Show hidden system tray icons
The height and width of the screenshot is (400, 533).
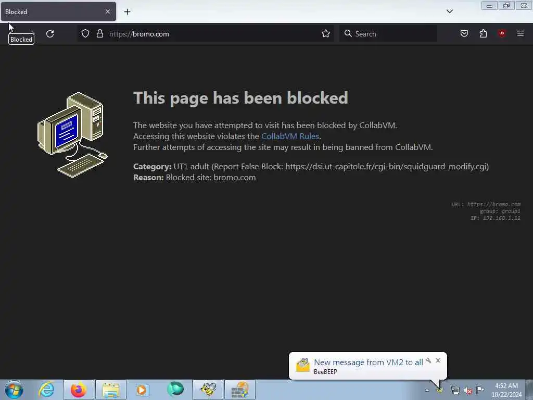pyautogui.click(x=427, y=390)
